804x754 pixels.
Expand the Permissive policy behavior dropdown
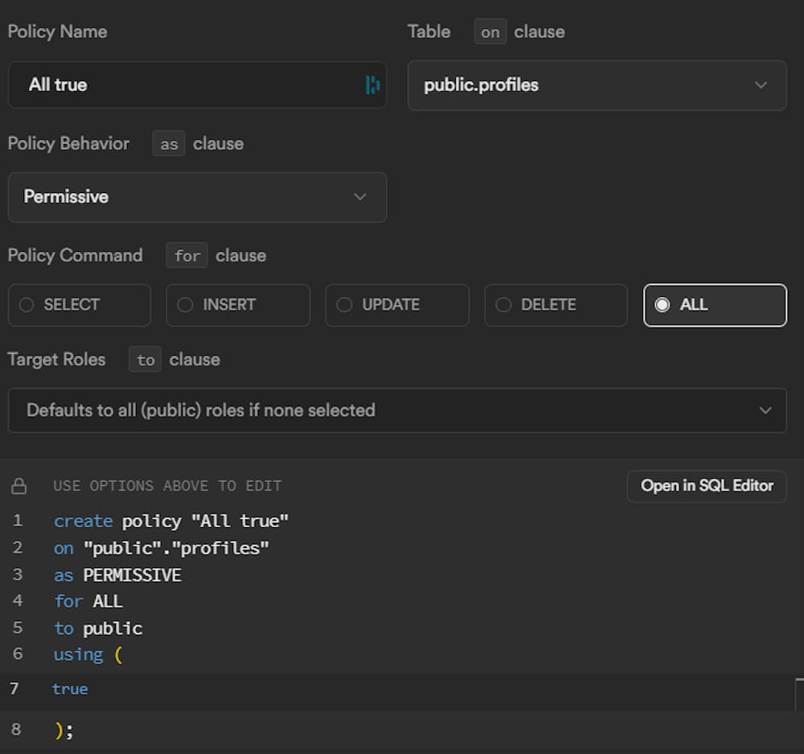pyautogui.click(x=197, y=197)
